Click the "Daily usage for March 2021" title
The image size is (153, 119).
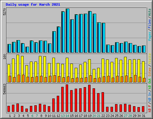33,4
